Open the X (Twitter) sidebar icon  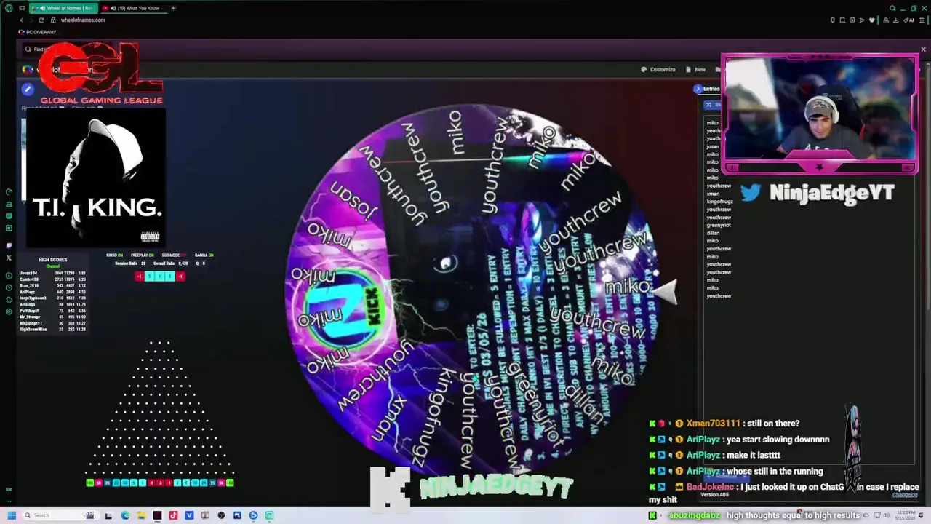click(x=9, y=258)
